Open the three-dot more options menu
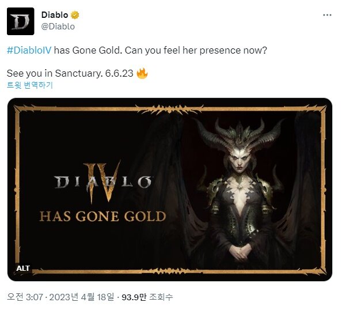This screenshot has width=342, height=310. click(x=327, y=15)
